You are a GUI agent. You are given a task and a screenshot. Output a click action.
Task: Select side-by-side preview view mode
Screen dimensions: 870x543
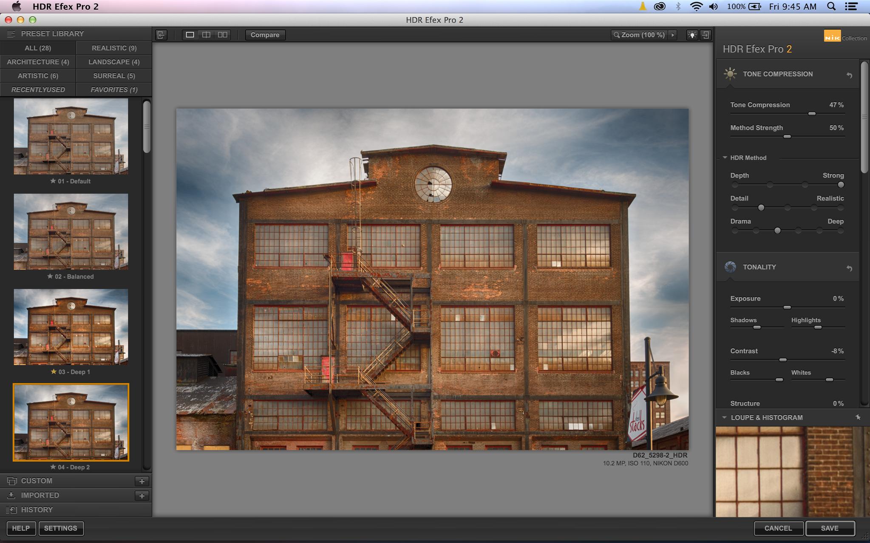[222, 35]
